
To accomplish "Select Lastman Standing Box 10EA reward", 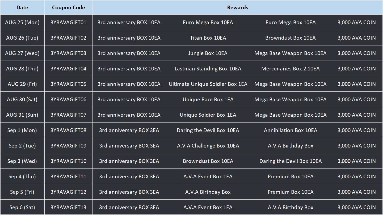I will (x=208, y=69).
